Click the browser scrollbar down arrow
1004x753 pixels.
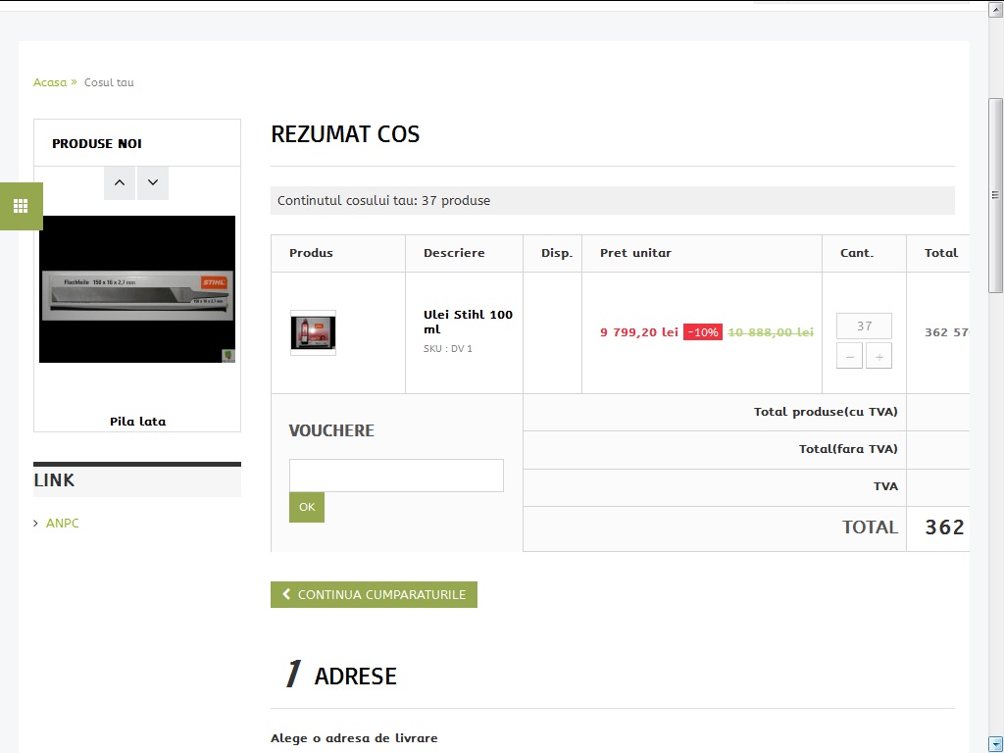click(996, 744)
